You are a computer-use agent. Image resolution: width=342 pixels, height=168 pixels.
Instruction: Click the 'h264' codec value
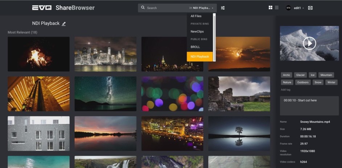[x=304, y=162]
